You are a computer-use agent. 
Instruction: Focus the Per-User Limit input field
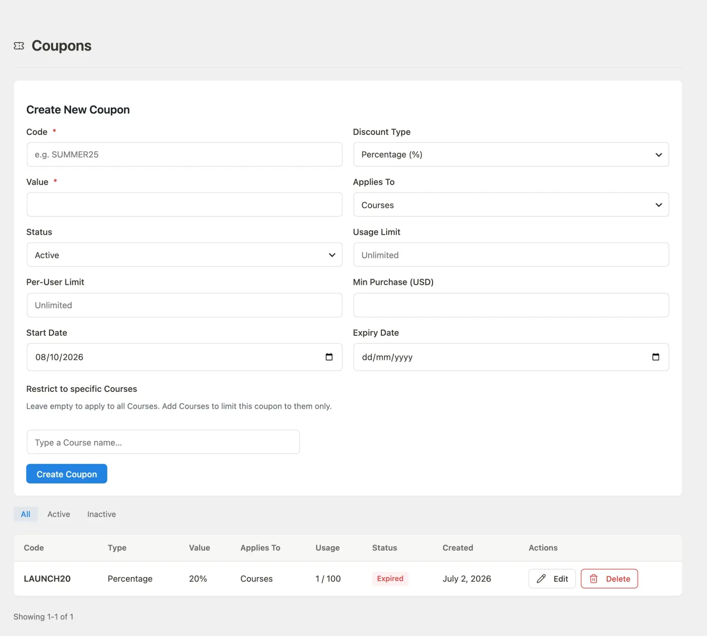pos(184,305)
